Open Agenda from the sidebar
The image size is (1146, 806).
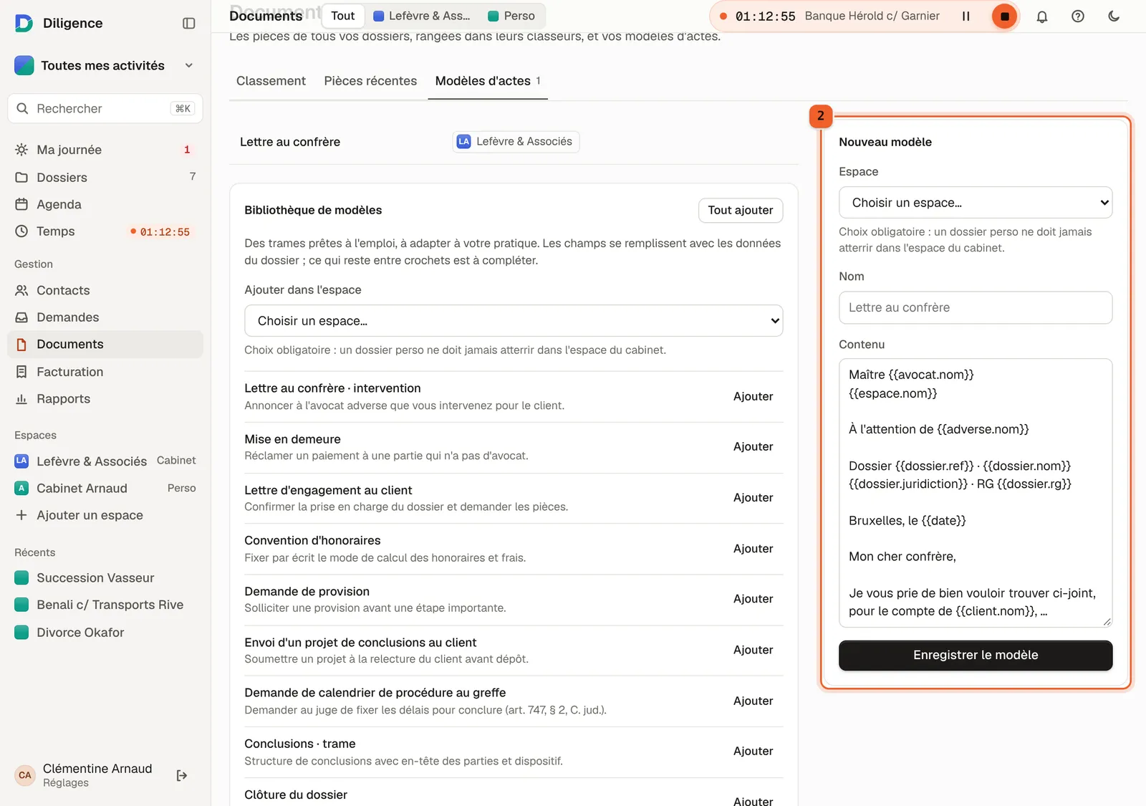[x=105, y=204]
